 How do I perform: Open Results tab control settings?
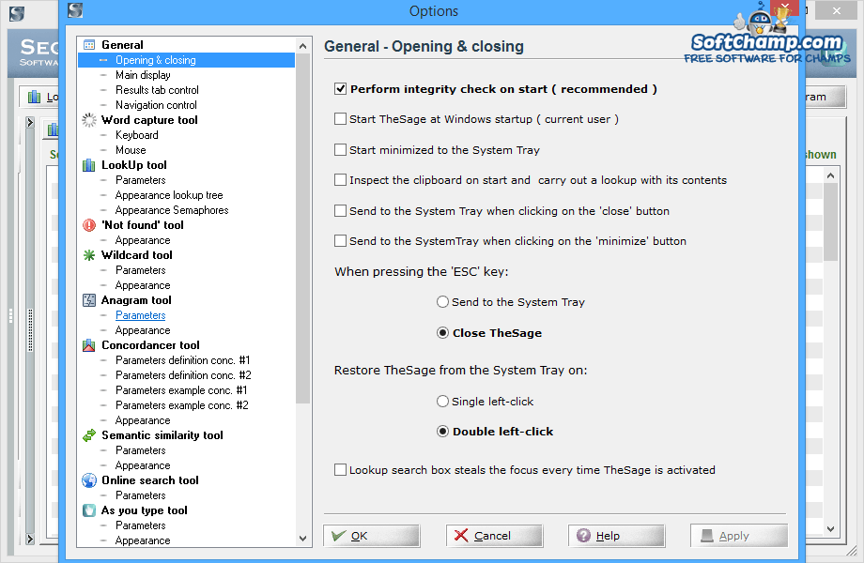pos(157,90)
